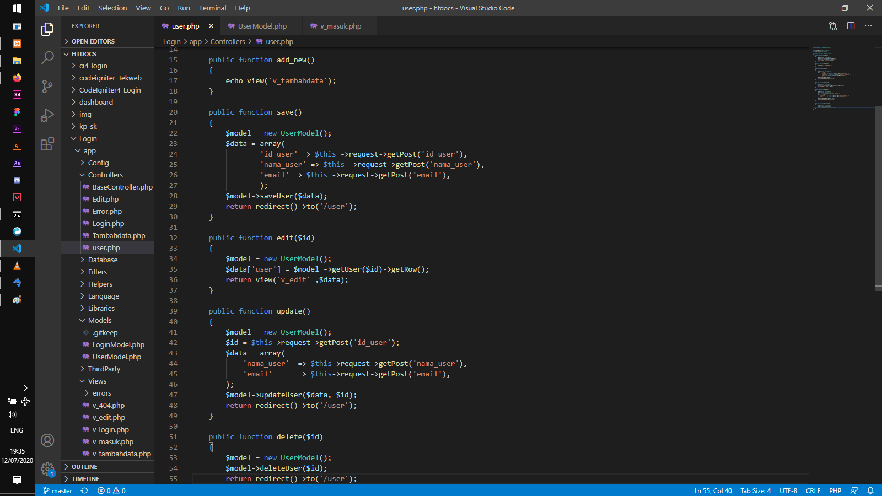This screenshot has width=882, height=496.
Task: Open Figma from the taskbar
Action: pyautogui.click(x=17, y=112)
